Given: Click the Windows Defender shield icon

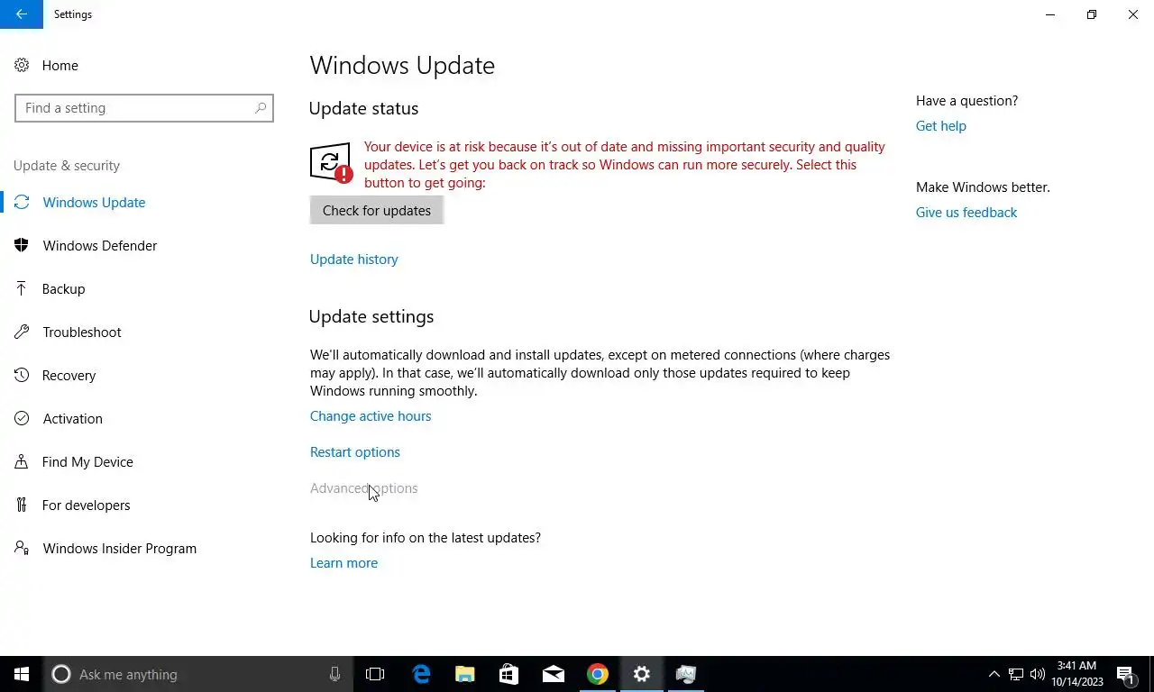Looking at the screenshot, I should pos(22,246).
